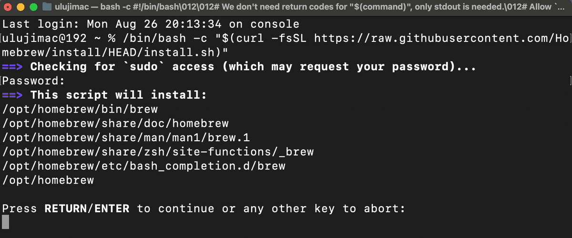Click the yellow minimize window button
572x238 pixels.
(x=21, y=7)
